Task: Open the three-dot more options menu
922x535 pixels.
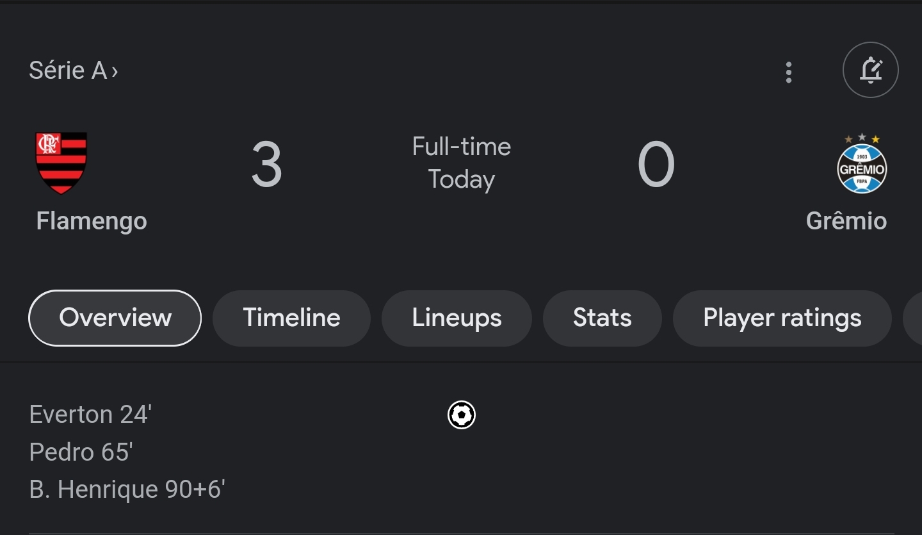Action: coord(789,72)
